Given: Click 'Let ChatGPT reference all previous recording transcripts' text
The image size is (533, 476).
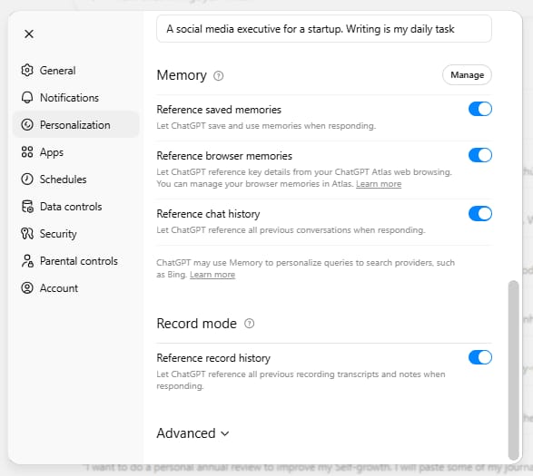Looking at the screenshot, I should tap(301, 380).
